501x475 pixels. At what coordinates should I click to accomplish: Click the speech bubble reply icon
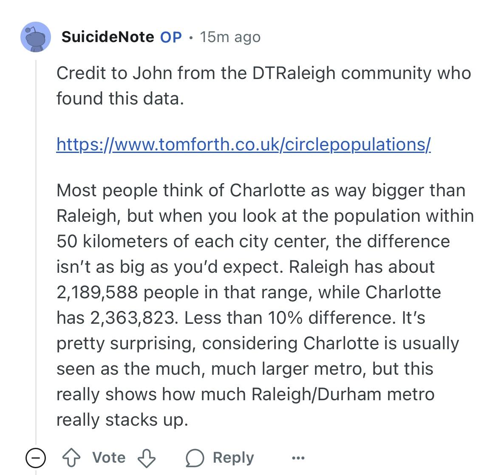pyautogui.click(x=195, y=458)
